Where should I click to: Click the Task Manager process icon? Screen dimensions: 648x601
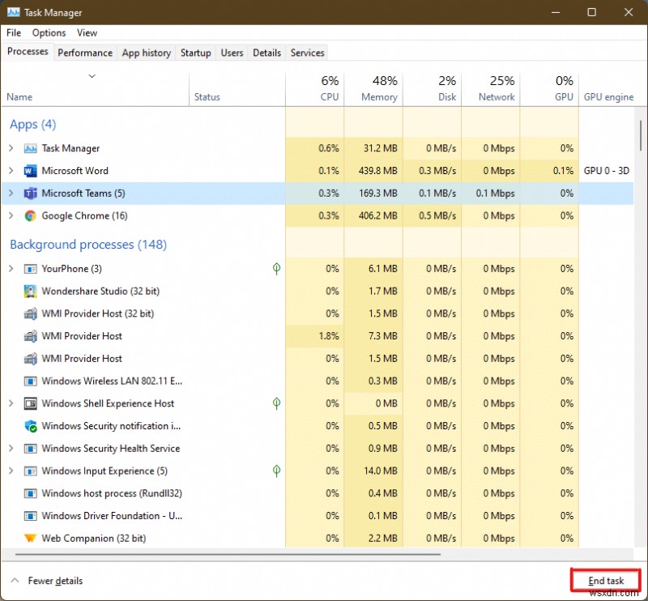coord(31,148)
